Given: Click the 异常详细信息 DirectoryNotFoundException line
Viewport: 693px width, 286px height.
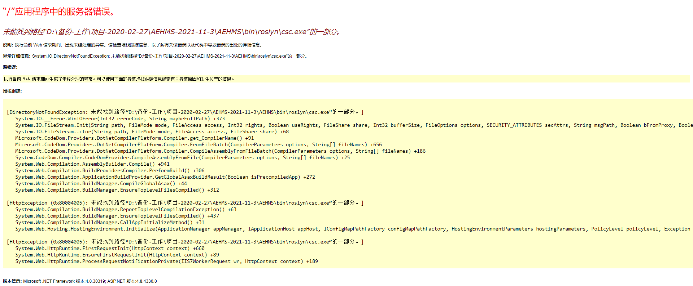Looking at the screenshot, I should click(156, 56).
